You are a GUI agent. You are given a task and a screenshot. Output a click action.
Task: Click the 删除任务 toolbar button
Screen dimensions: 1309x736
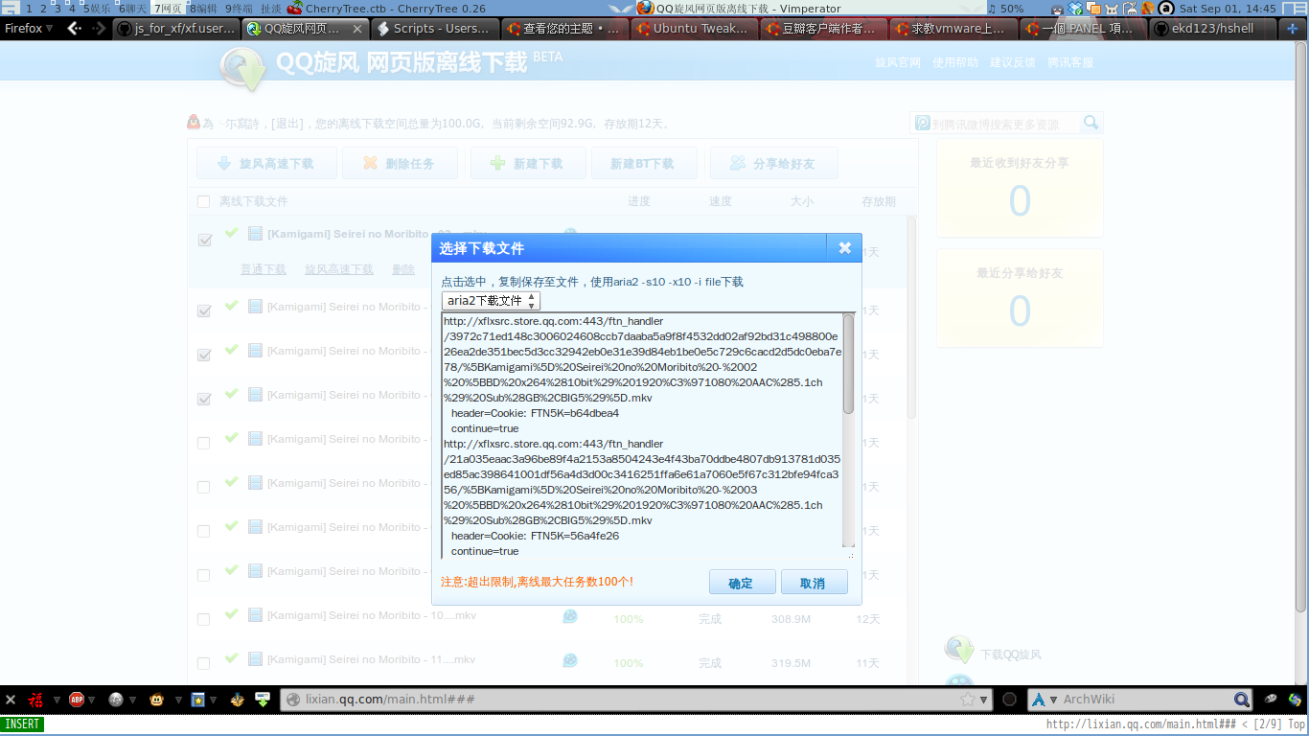(x=401, y=164)
